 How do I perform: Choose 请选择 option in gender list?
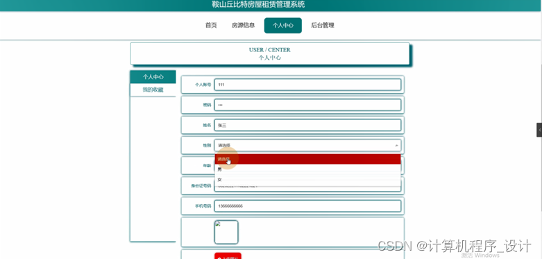pos(307,159)
